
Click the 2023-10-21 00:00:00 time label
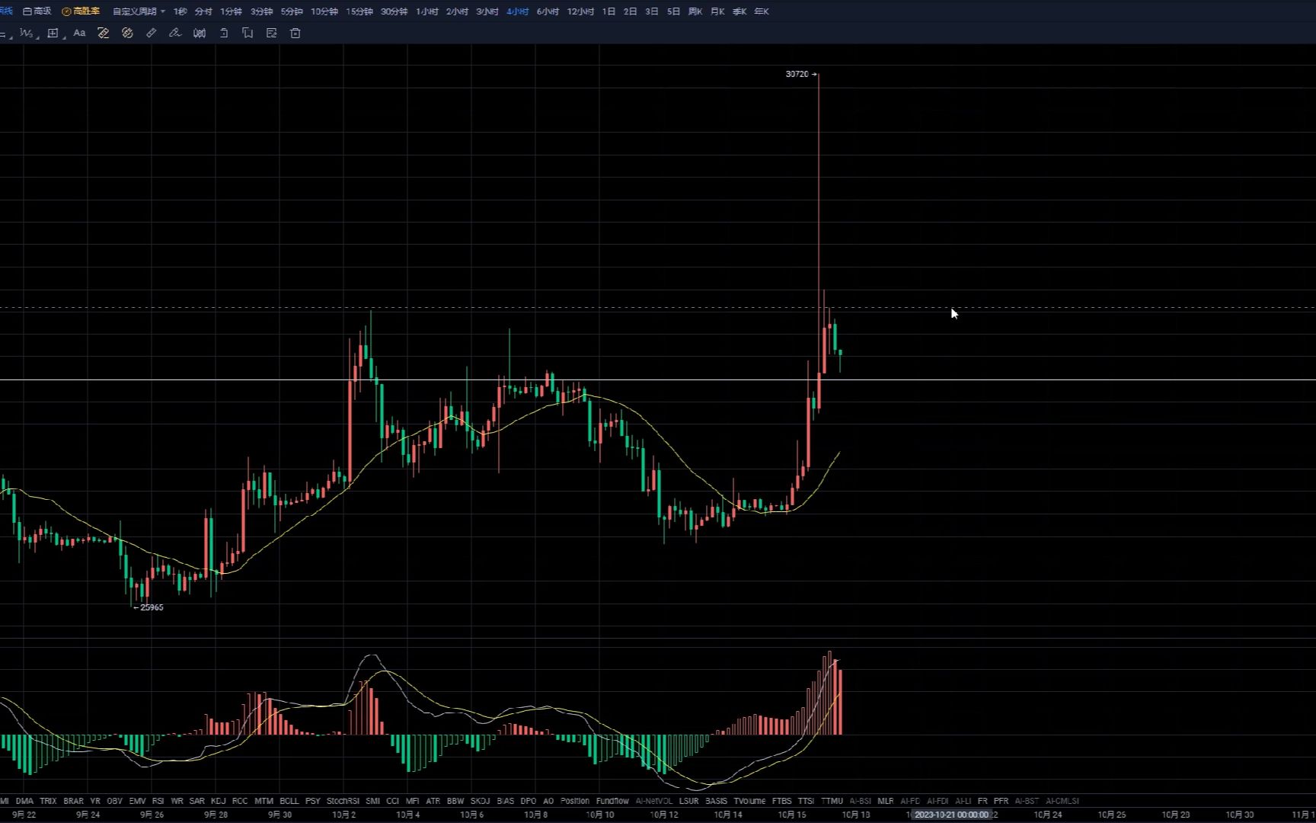pos(951,815)
